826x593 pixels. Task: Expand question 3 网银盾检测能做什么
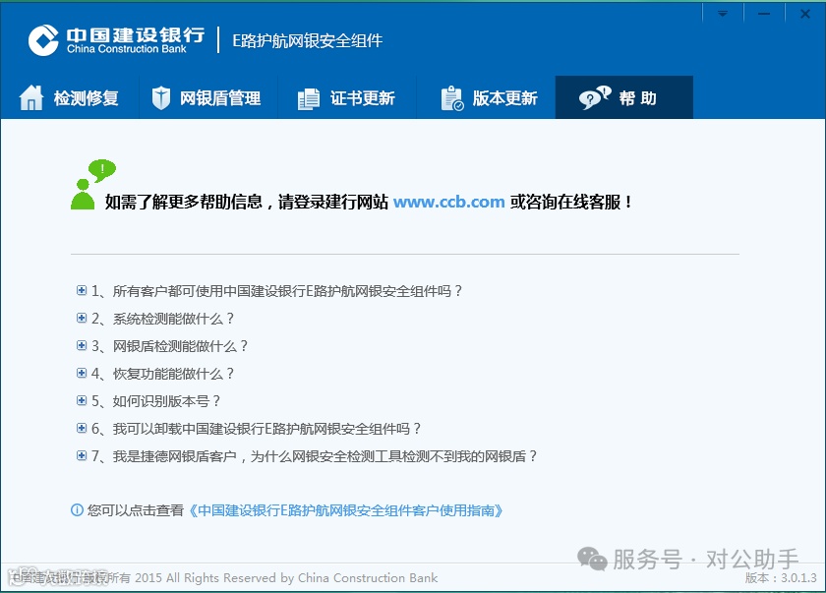click(x=82, y=345)
